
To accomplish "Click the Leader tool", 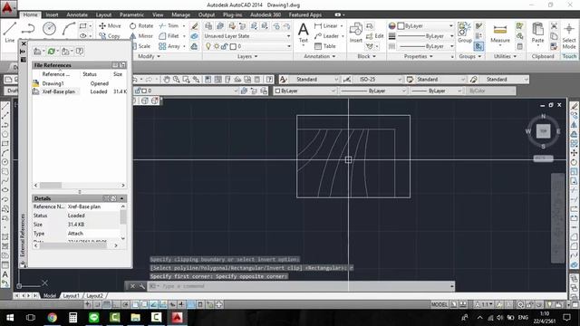I will click(x=326, y=36).
